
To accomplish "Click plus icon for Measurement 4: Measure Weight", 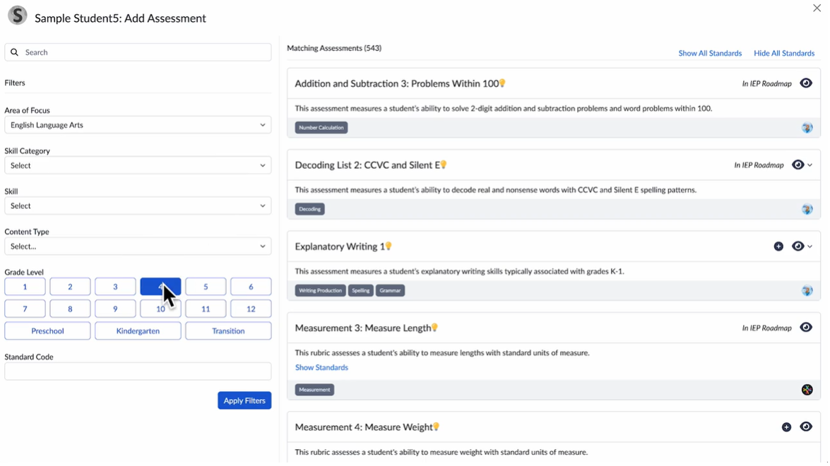I will 786,427.
